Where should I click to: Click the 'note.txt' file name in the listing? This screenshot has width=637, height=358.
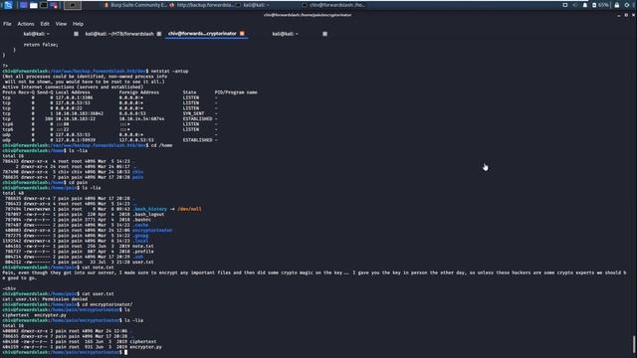tap(143, 246)
